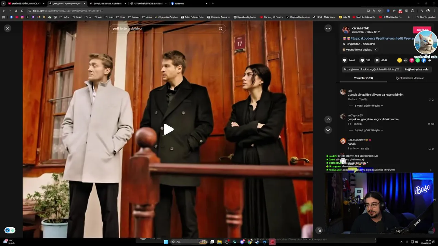Share video to WhatsApp
438x246 pixels.
(x=417, y=60)
